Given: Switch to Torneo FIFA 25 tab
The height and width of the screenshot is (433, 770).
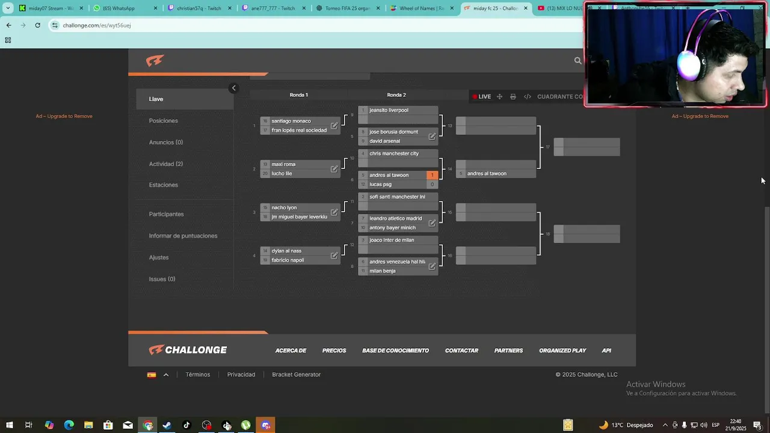Looking at the screenshot, I should click(x=348, y=8).
